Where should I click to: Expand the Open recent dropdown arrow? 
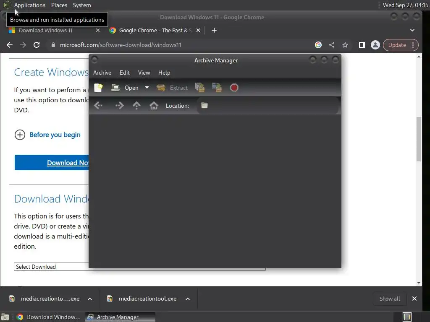[147, 88]
